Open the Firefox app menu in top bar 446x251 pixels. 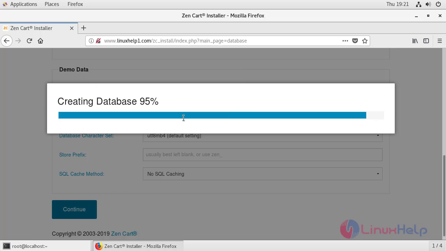point(75,4)
